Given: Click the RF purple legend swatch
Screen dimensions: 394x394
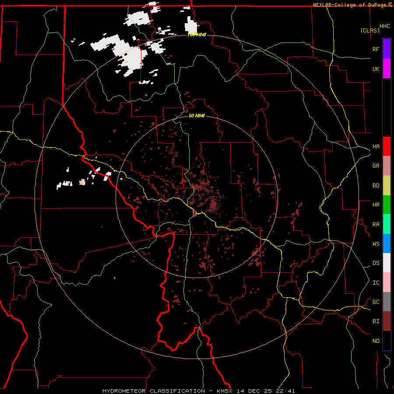Looking at the screenshot, I should [x=387, y=49].
